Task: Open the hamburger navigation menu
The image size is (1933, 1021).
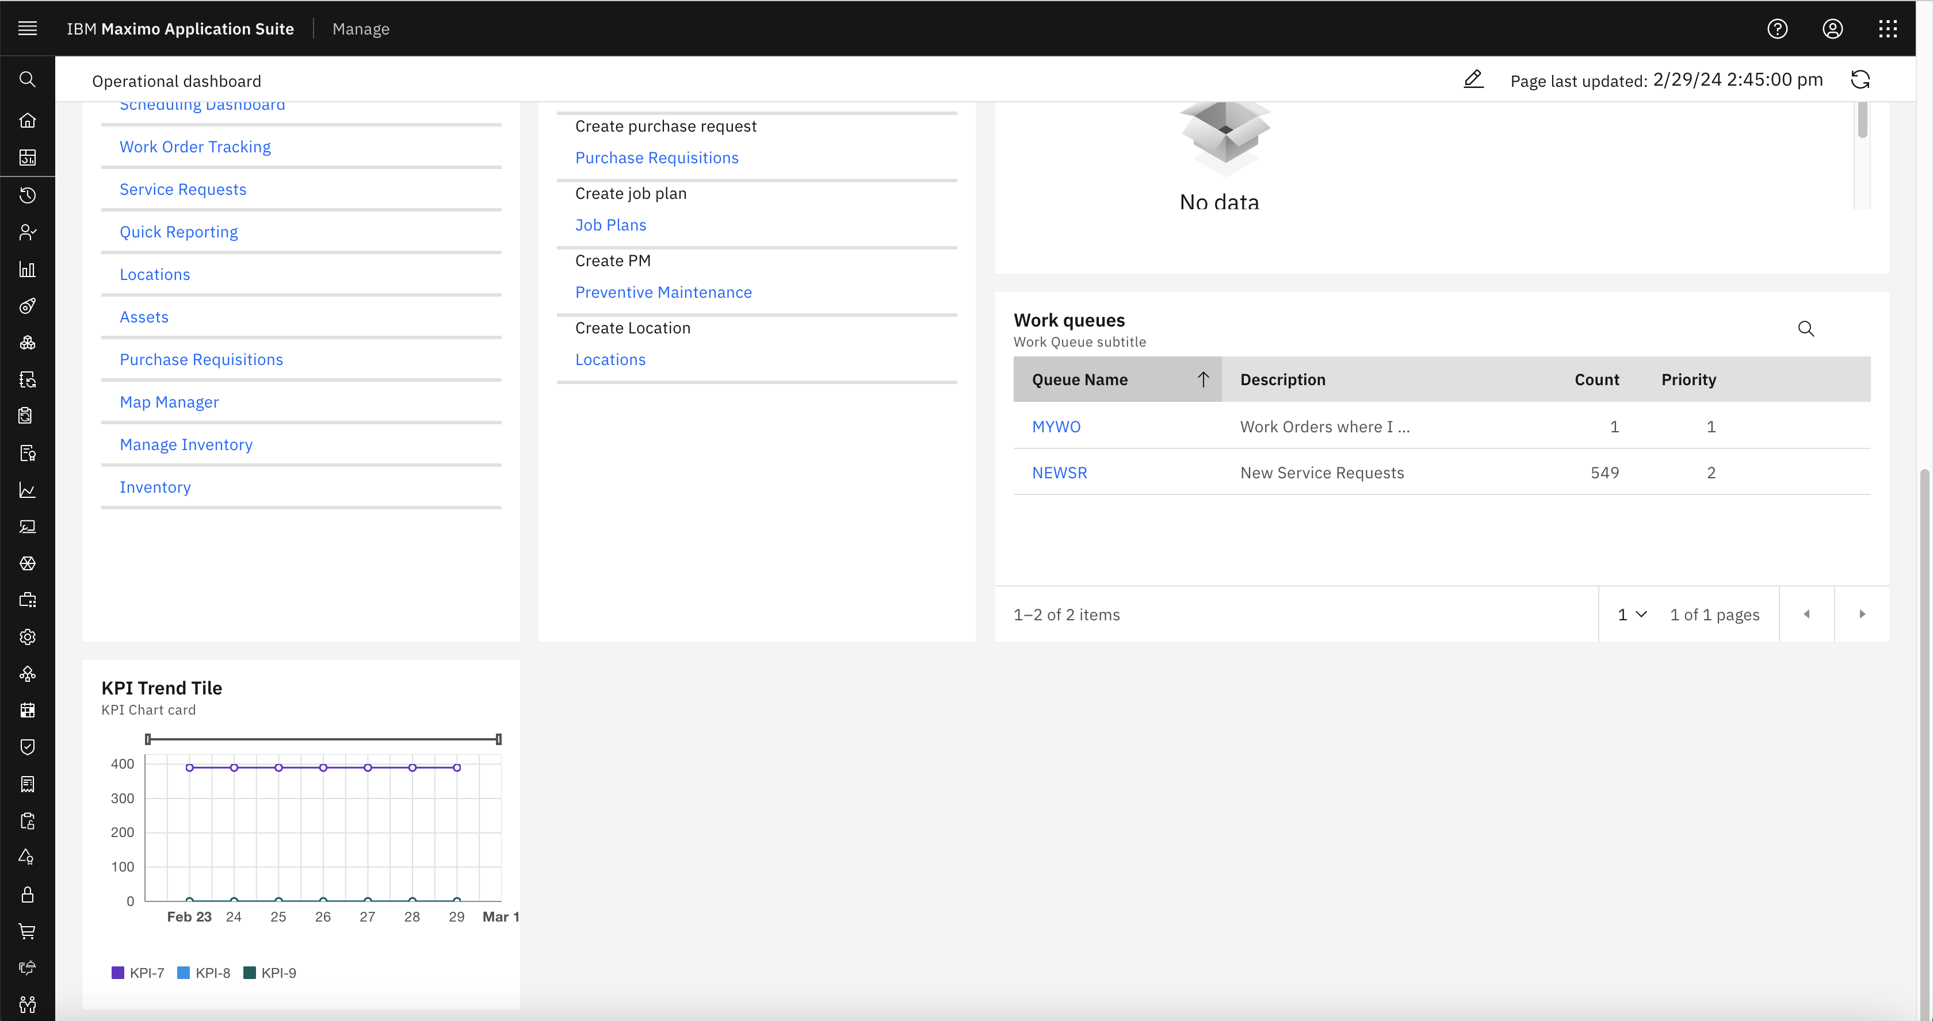Action: click(28, 29)
